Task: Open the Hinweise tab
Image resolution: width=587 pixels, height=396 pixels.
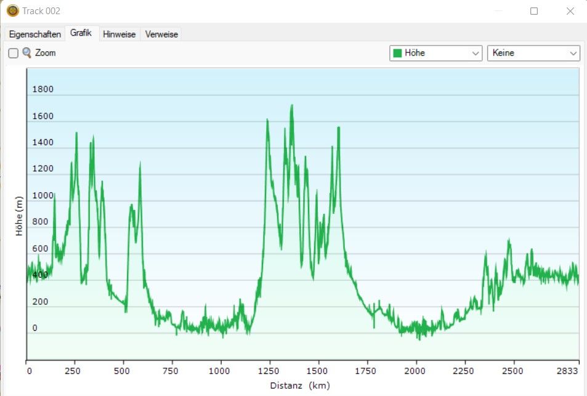Action: click(x=119, y=34)
